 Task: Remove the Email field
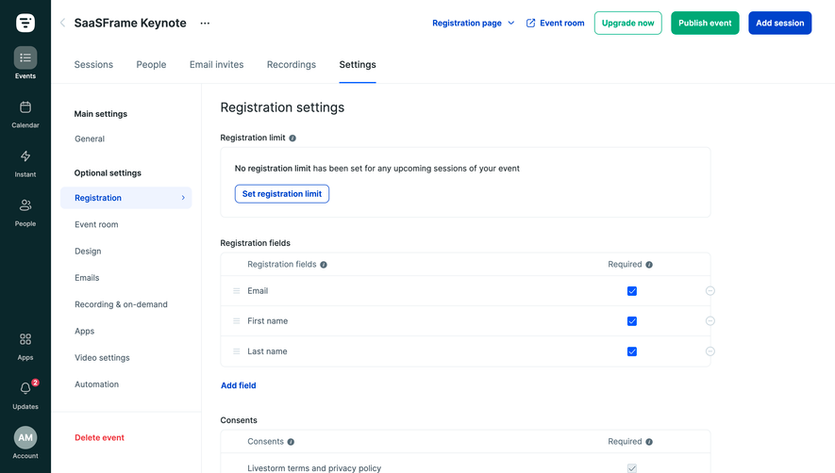tap(710, 291)
